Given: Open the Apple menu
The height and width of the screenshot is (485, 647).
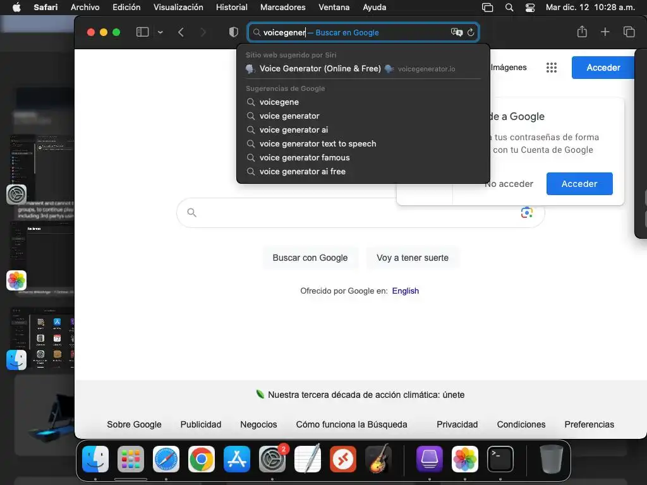Looking at the screenshot, I should (x=16, y=7).
